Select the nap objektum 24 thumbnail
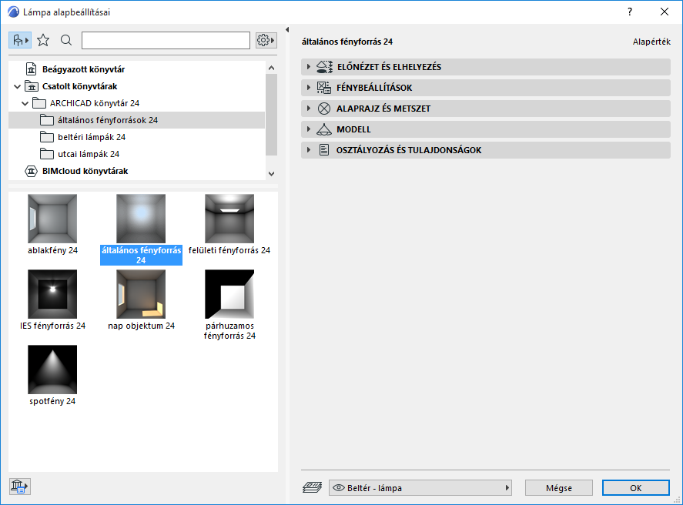683x505 pixels. (x=141, y=294)
